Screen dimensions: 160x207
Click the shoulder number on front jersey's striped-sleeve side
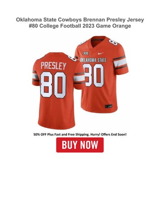pos(113,42)
